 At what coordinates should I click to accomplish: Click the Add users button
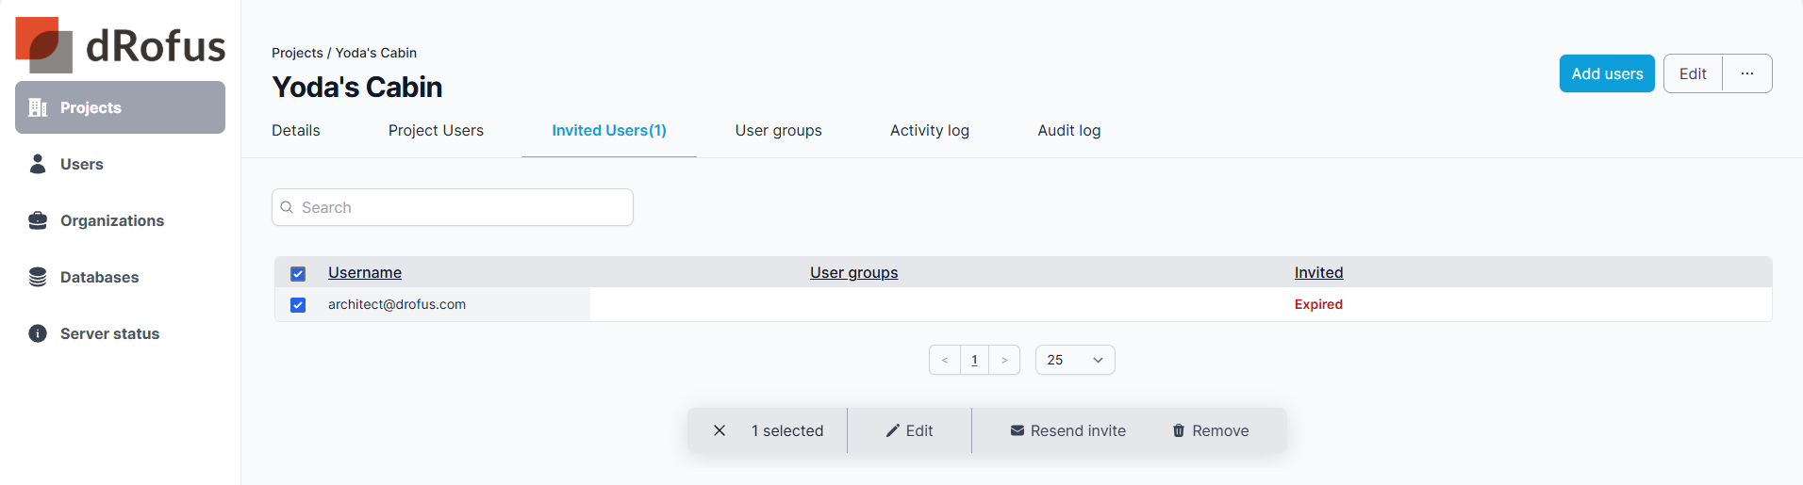[x=1606, y=73]
